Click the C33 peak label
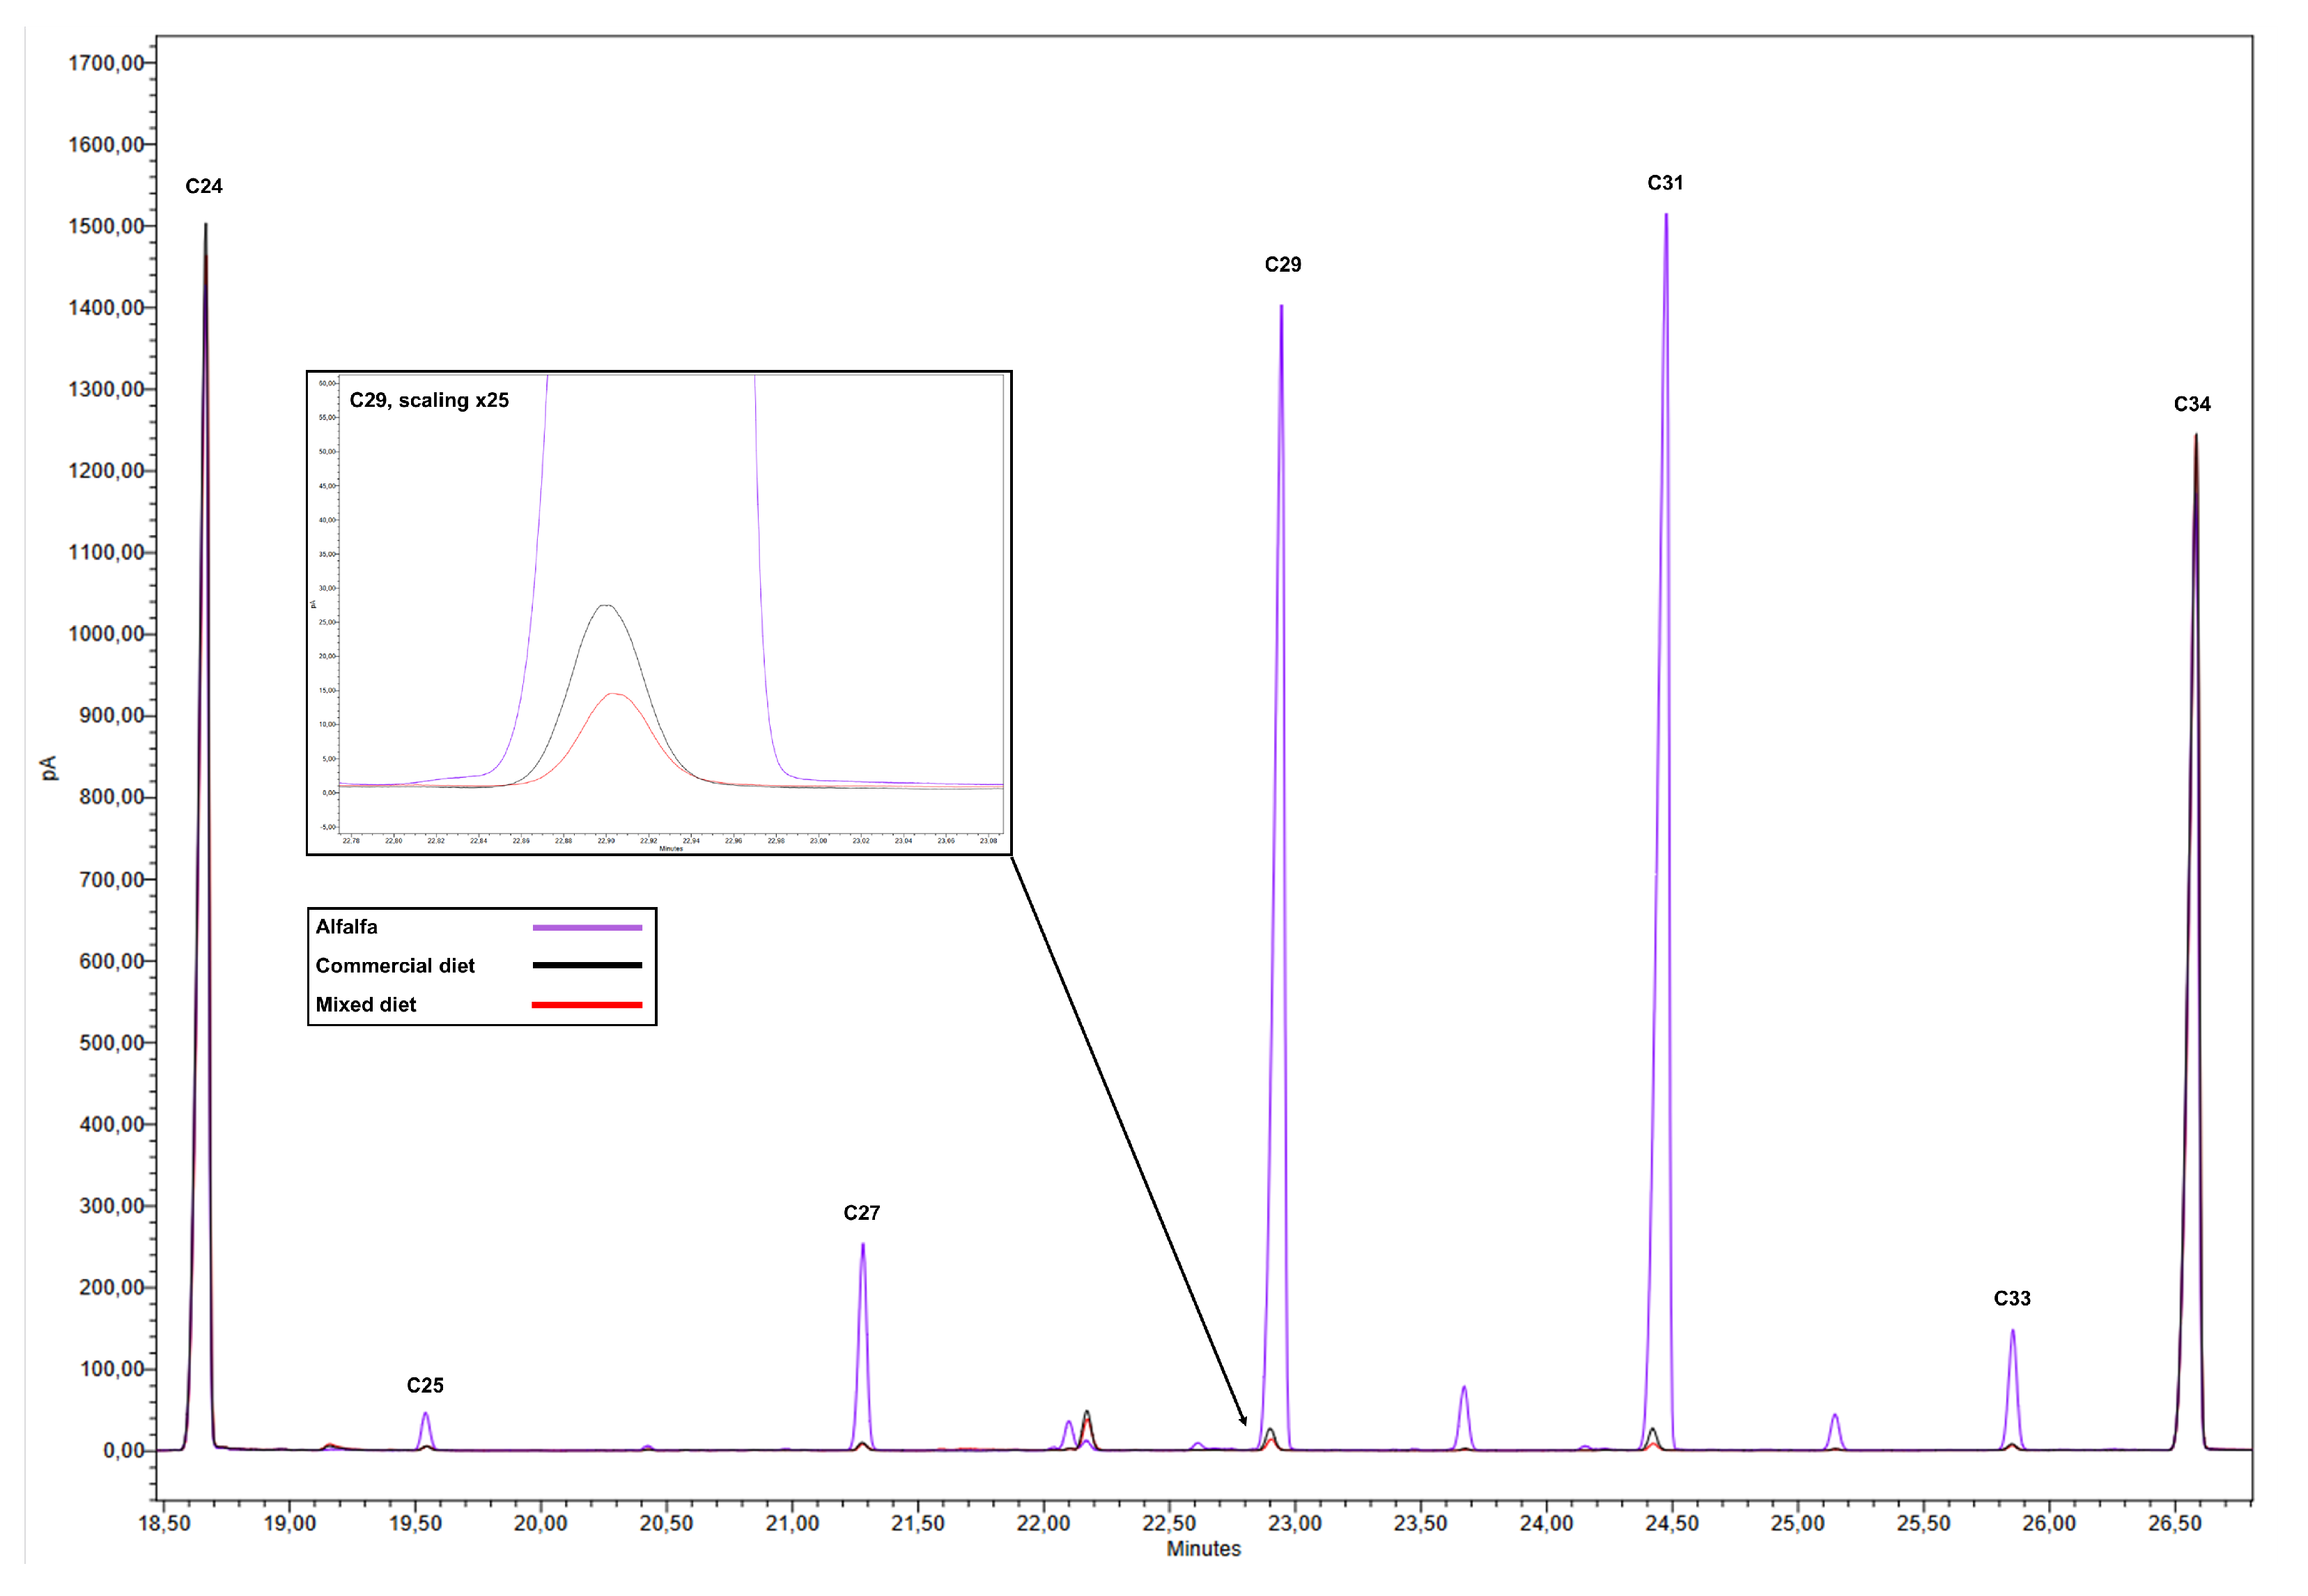Image resolution: width=2308 pixels, height=1596 pixels. point(2012,1298)
